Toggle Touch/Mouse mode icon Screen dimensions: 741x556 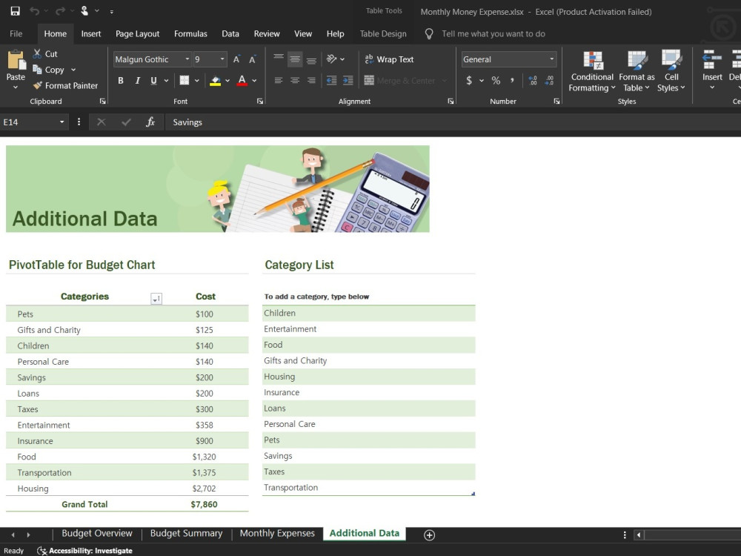tap(84, 11)
